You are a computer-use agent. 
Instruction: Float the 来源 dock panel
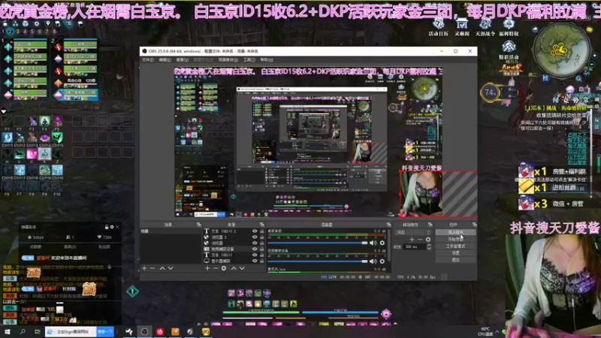coord(261,225)
